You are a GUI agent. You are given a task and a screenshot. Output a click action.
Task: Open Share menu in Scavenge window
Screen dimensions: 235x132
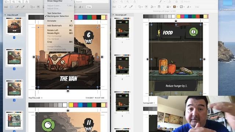[135, 2]
